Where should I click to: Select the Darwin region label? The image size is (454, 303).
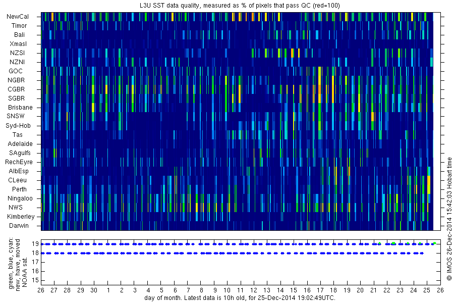[x=19, y=226]
